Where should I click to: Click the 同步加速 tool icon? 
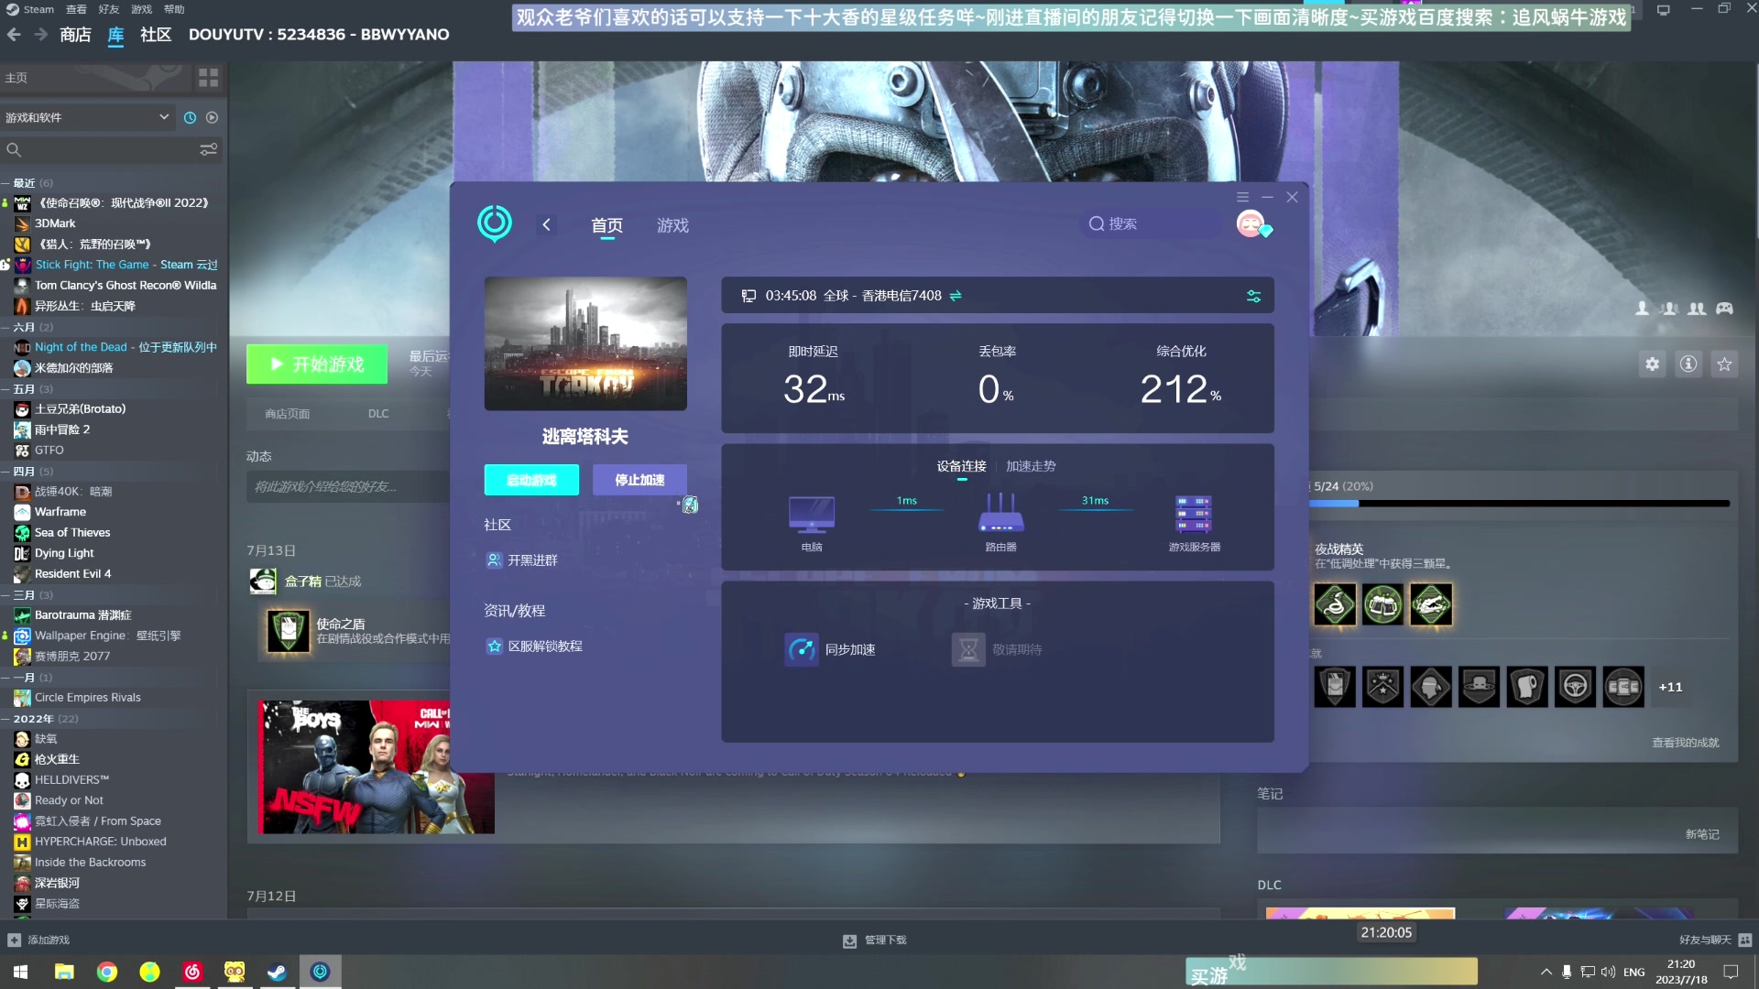pyautogui.click(x=802, y=649)
